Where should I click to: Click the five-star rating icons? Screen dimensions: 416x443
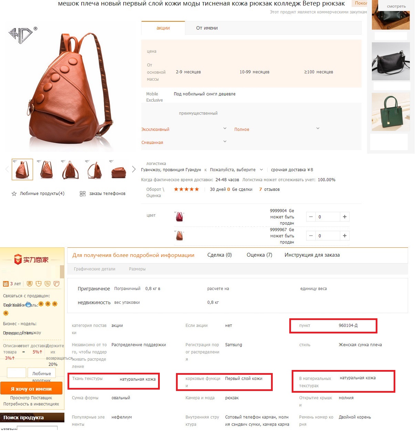(186, 189)
